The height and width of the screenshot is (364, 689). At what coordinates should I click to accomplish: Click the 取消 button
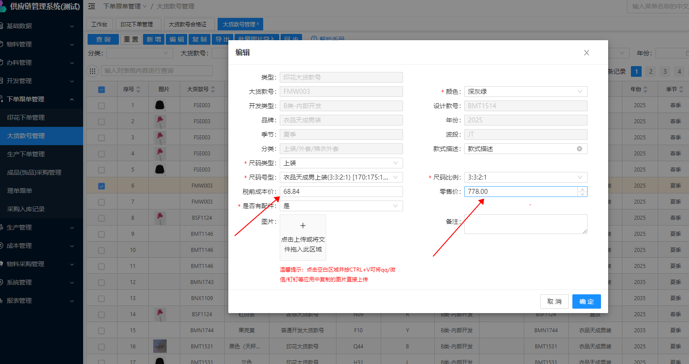click(554, 301)
